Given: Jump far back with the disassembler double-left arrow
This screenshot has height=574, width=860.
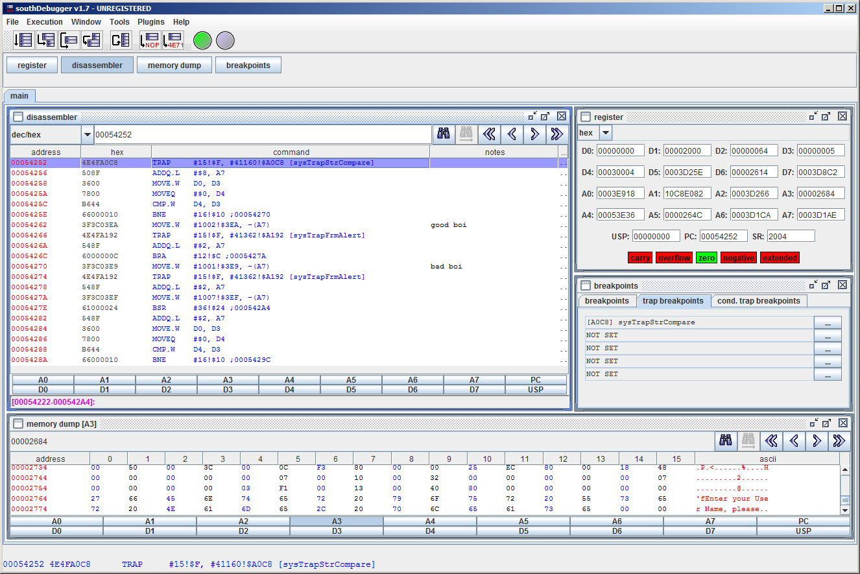Looking at the screenshot, I should pos(489,134).
